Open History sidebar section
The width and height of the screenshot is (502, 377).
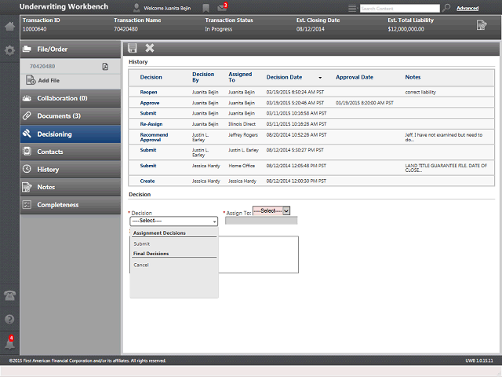(x=71, y=170)
